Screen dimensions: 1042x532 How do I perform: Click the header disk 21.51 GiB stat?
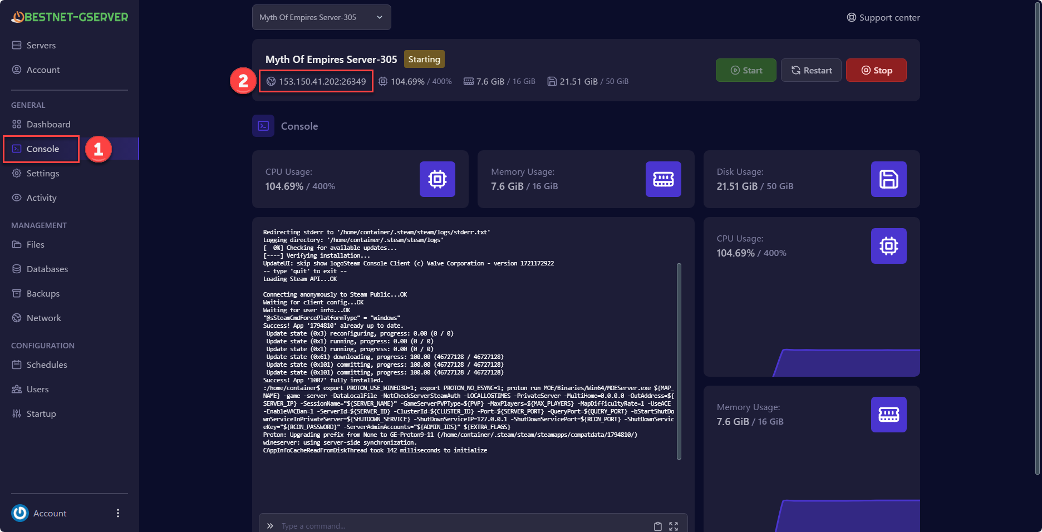coord(588,81)
